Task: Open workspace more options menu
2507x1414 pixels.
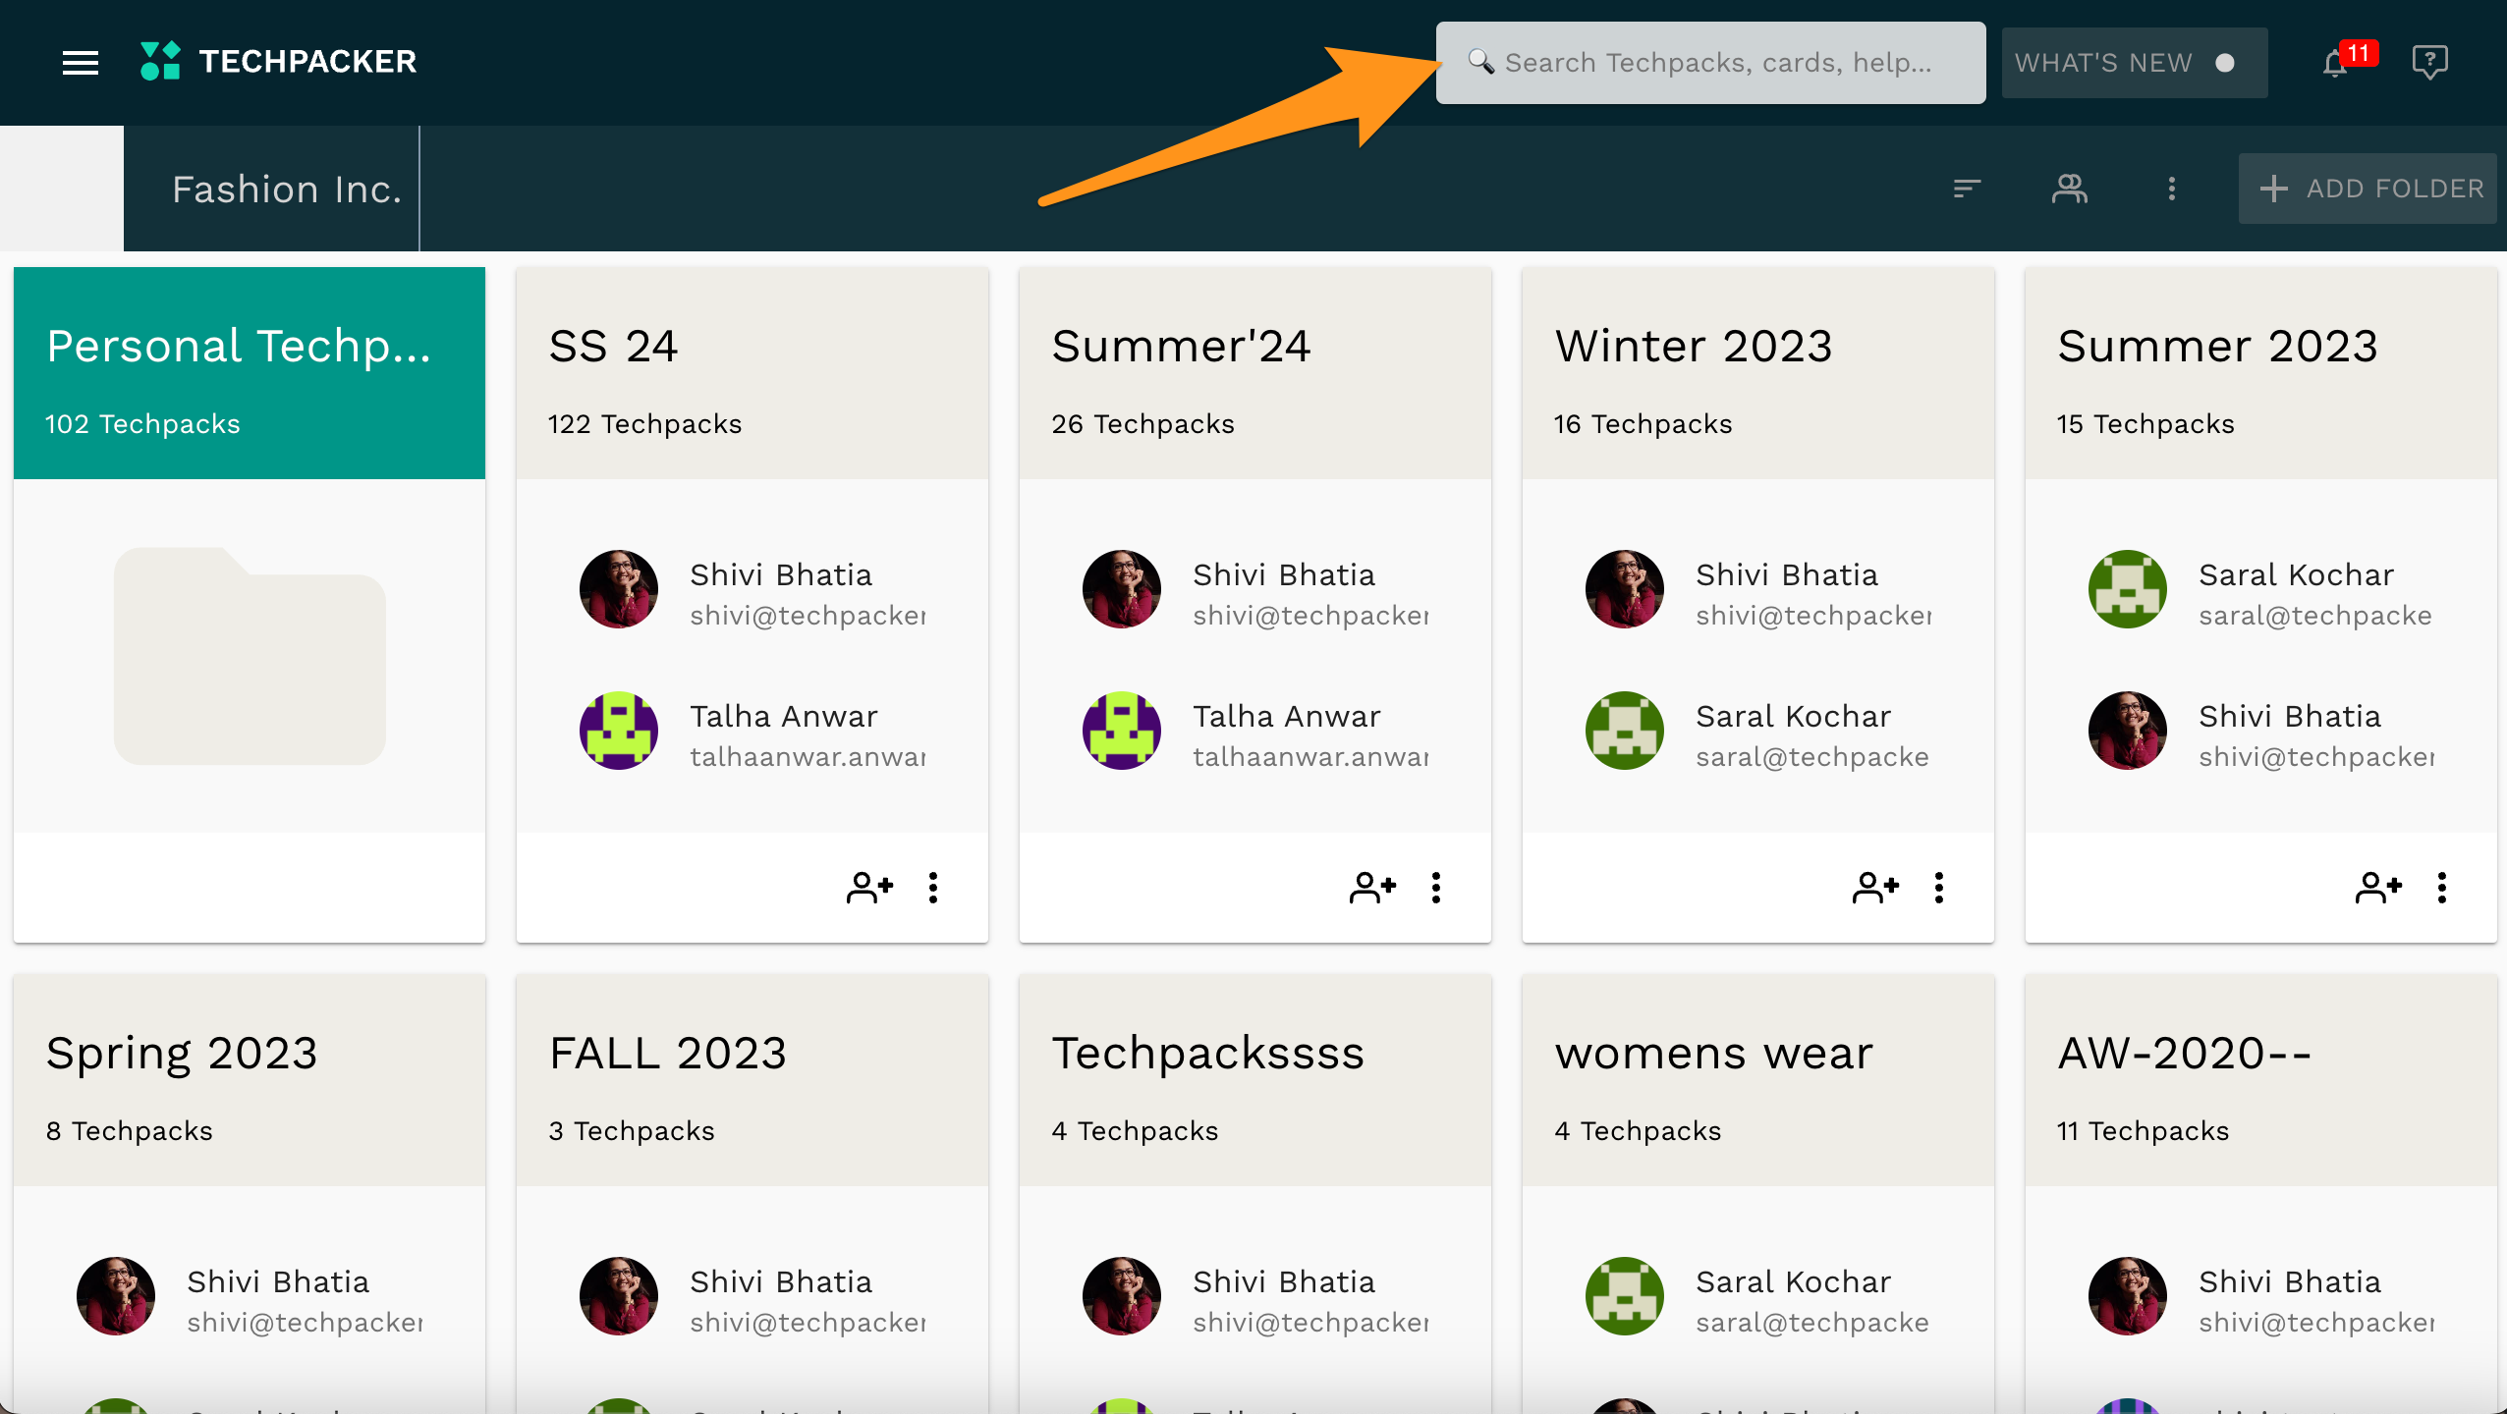Action: pyautogui.click(x=2171, y=189)
